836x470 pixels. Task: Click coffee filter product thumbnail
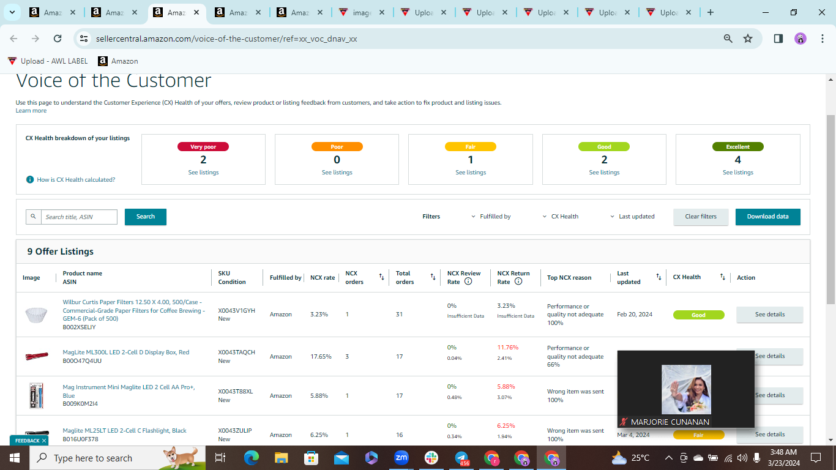pos(36,315)
